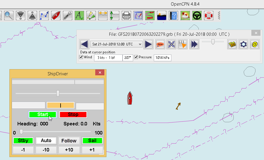264x160 pixels.
Task: Go to next GRIB forecast record
Action: pyautogui.click(x=149, y=44)
